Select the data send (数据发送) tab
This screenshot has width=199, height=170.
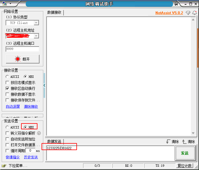tap(54, 142)
